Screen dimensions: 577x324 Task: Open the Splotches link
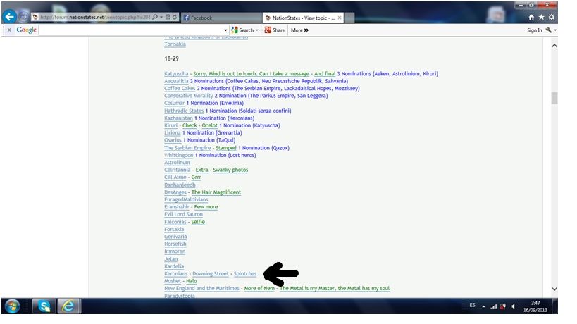tap(245, 274)
